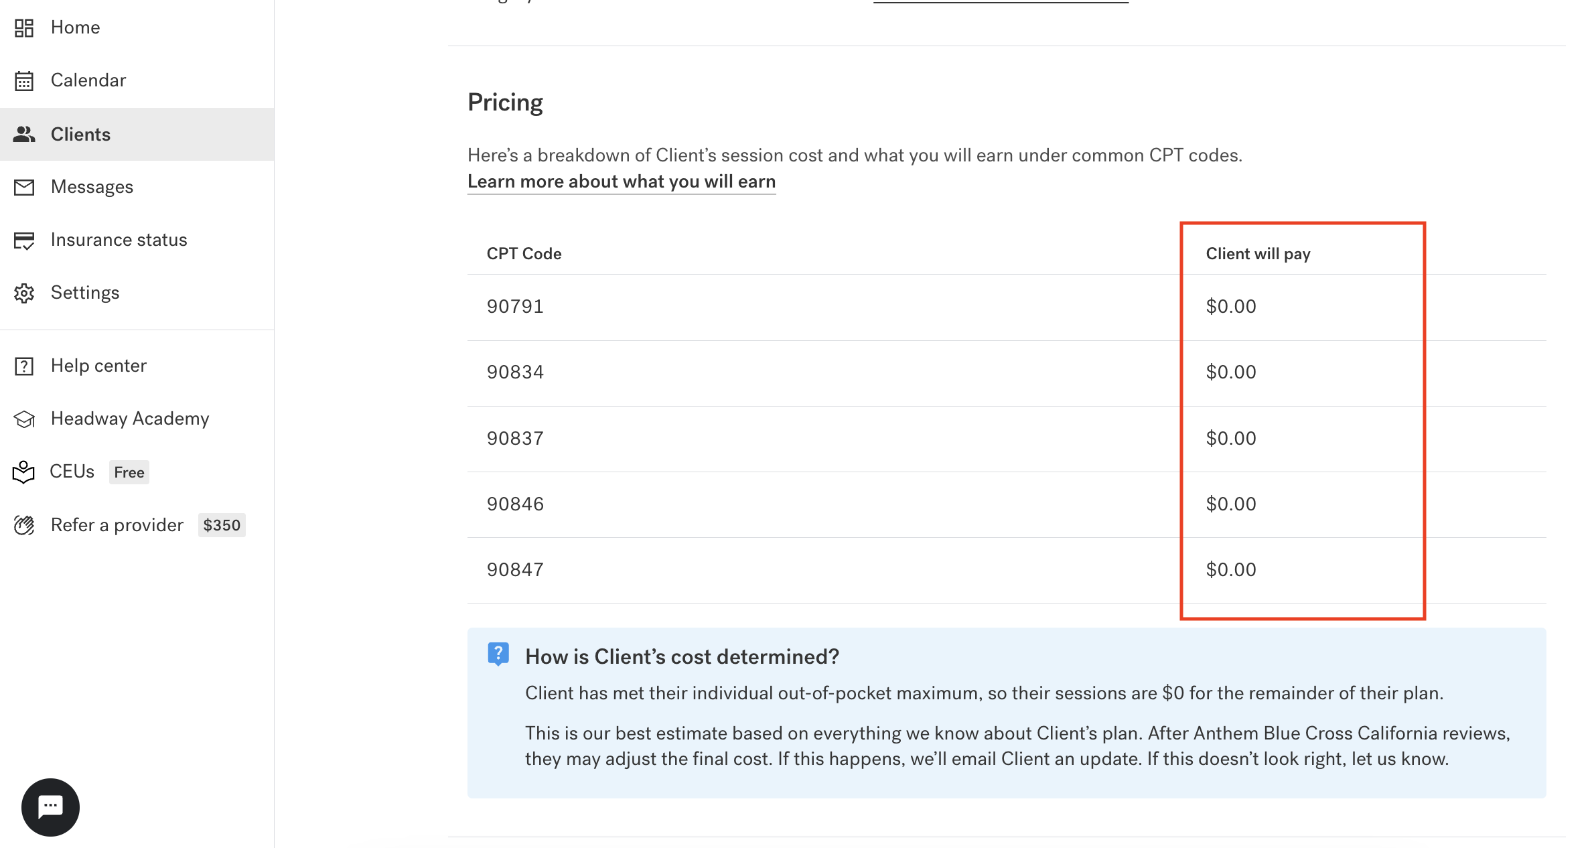
Task: Click the question icon in the info box
Action: tap(498, 656)
